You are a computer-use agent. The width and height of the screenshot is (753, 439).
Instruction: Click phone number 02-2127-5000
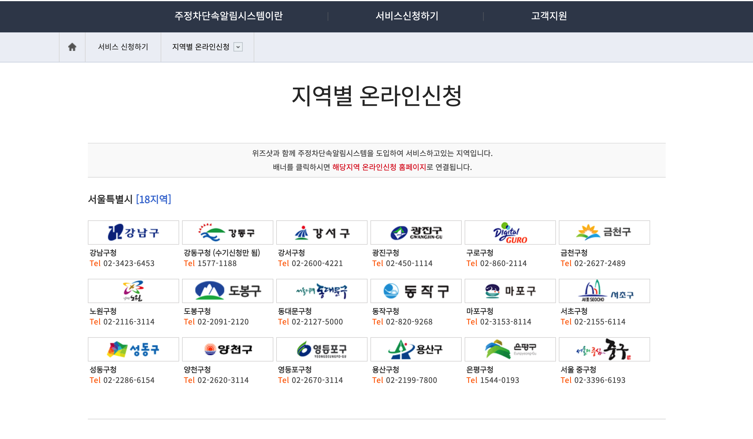[317, 322]
